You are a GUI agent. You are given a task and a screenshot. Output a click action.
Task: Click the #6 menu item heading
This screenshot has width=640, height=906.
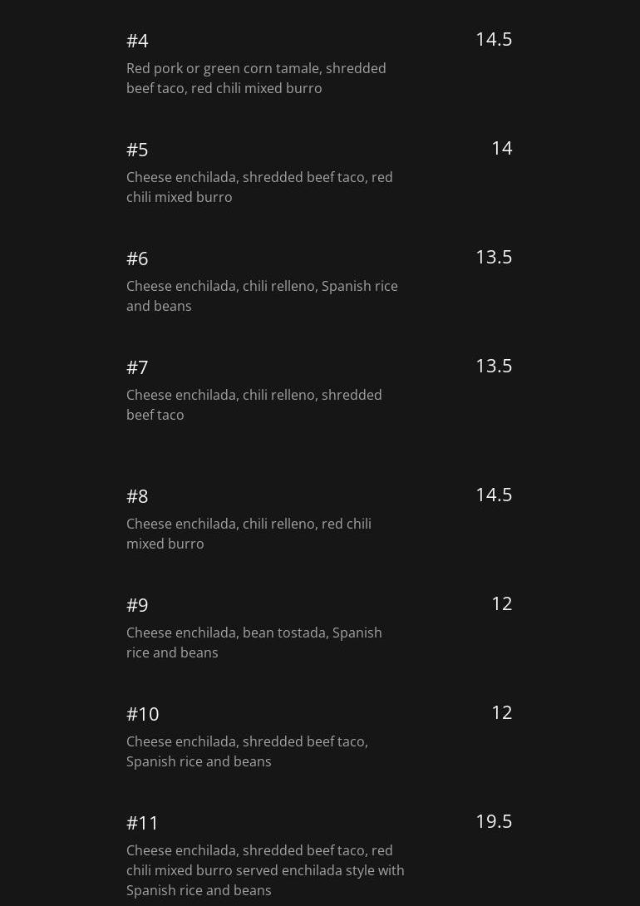[137, 259]
